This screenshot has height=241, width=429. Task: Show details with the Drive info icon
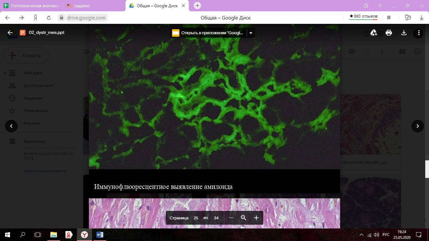tap(417, 51)
